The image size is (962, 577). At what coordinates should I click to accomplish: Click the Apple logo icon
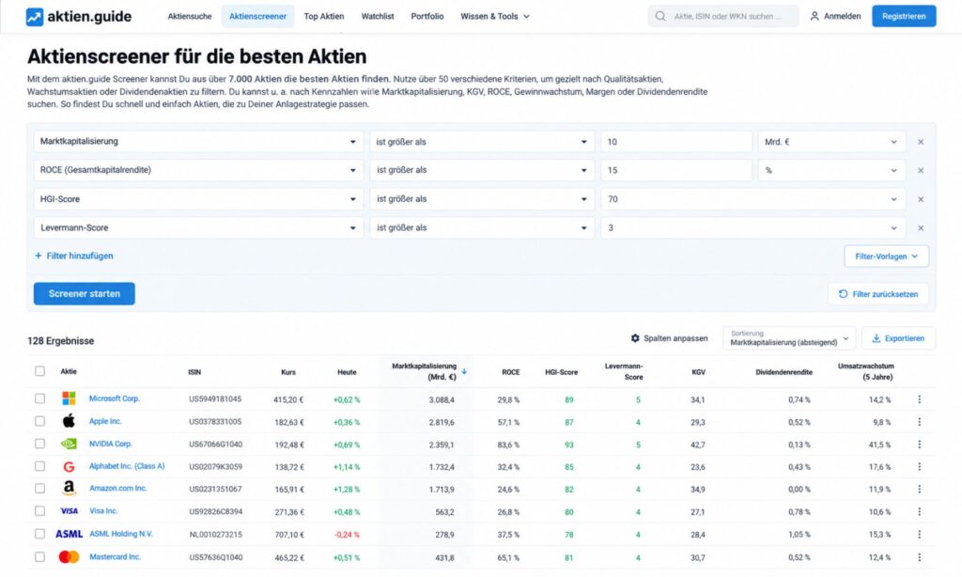pyautogui.click(x=69, y=421)
